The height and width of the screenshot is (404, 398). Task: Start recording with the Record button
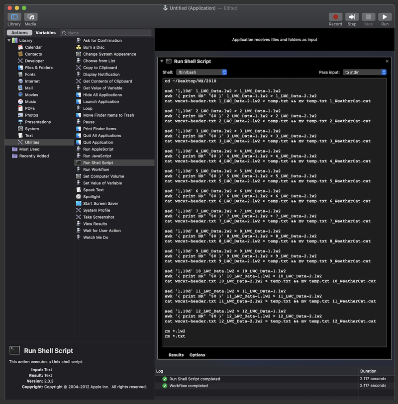[335, 17]
